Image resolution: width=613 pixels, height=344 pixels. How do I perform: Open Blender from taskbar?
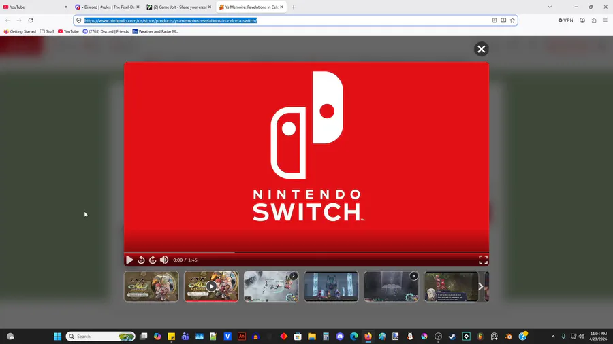pos(508,337)
